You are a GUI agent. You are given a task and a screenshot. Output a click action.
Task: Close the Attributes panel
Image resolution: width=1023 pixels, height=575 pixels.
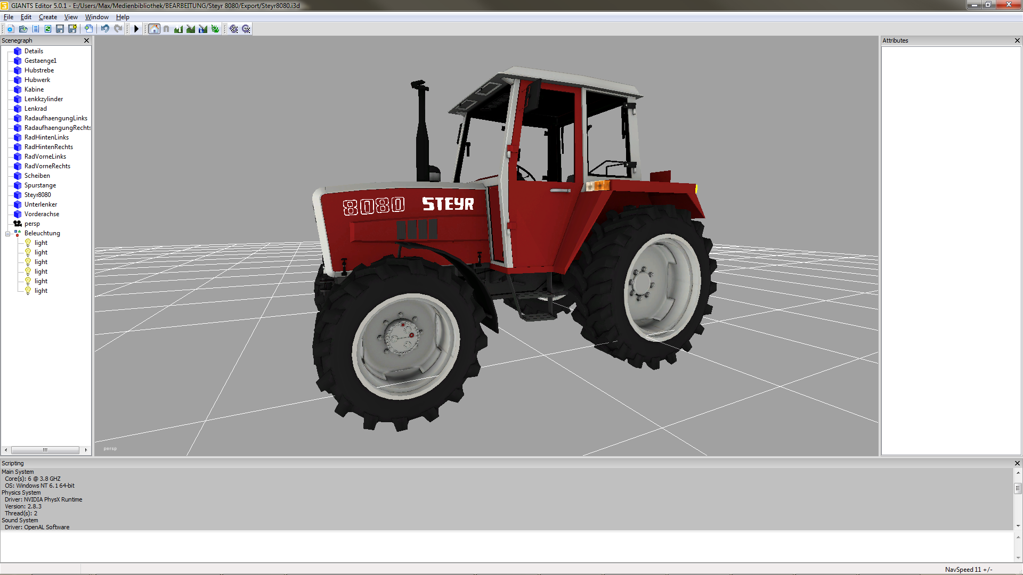point(1017,40)
